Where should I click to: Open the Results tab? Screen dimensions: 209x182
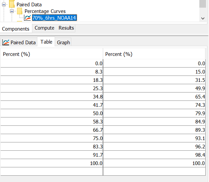(x=66, y=28)
